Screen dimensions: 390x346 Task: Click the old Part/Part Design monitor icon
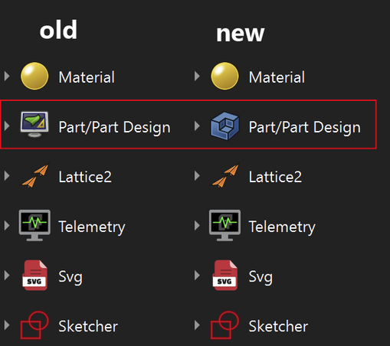[x=34, y=125]
